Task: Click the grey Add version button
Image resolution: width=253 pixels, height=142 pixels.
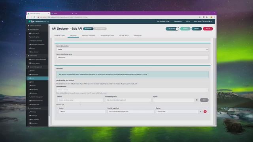Action: click(204, 100)
